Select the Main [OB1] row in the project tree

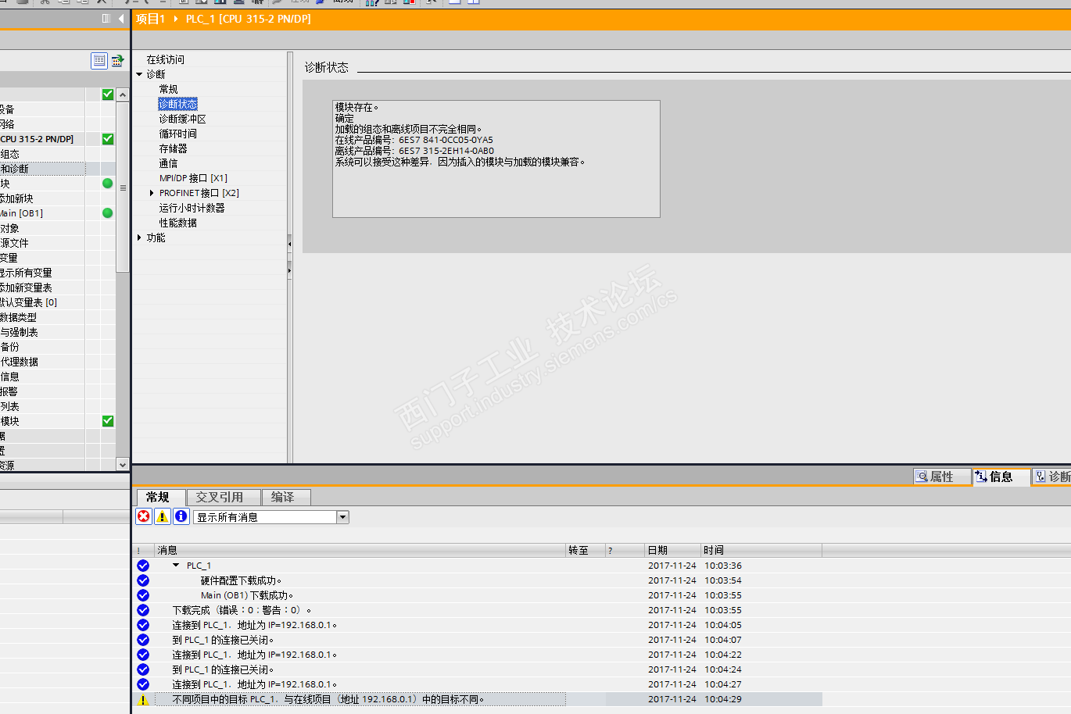point(42,213)
